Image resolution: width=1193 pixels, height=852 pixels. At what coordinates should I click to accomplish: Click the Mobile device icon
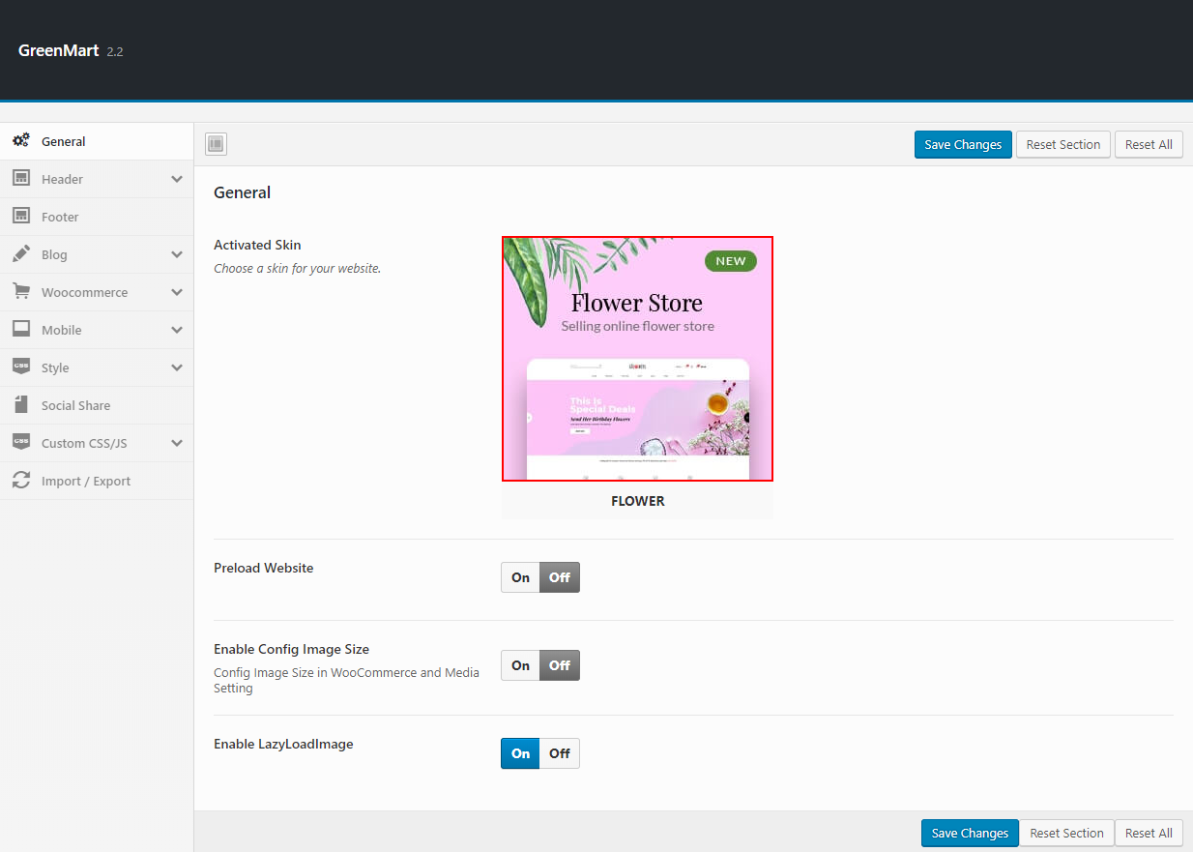pos(20,330)
